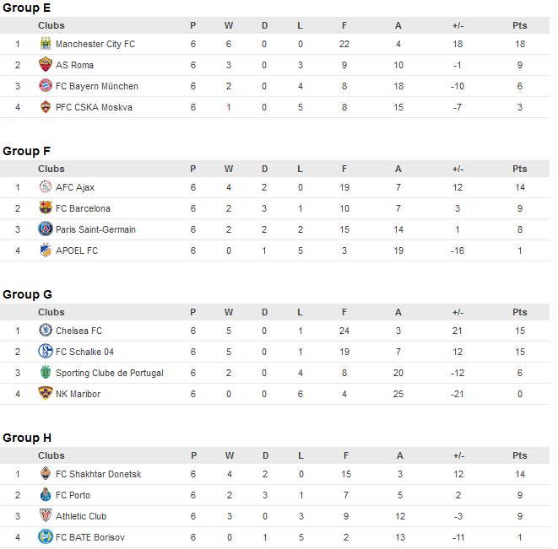The height and width of the screenshot is (549, 558).
Task: Click the FC Schalke 04 logo
Action: (46, 352)
